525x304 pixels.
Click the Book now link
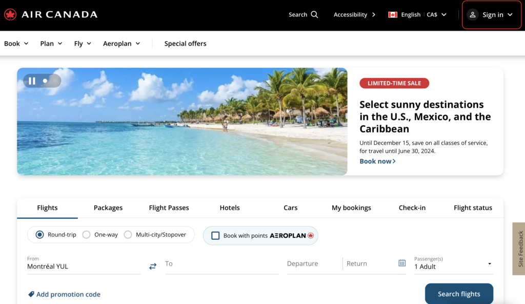(376, 161)
